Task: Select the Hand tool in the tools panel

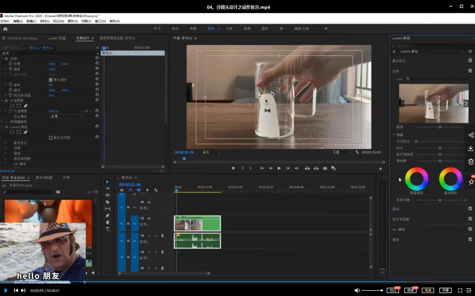Action: (108, 222)
